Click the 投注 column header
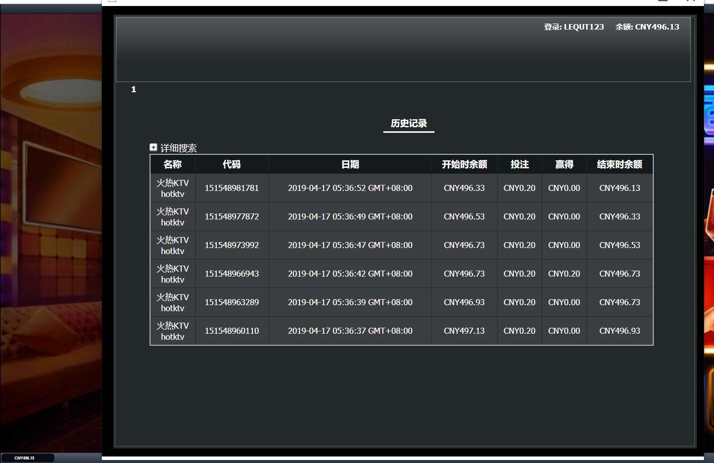This screenshot has width=714, height=463. tap(520, 164)
